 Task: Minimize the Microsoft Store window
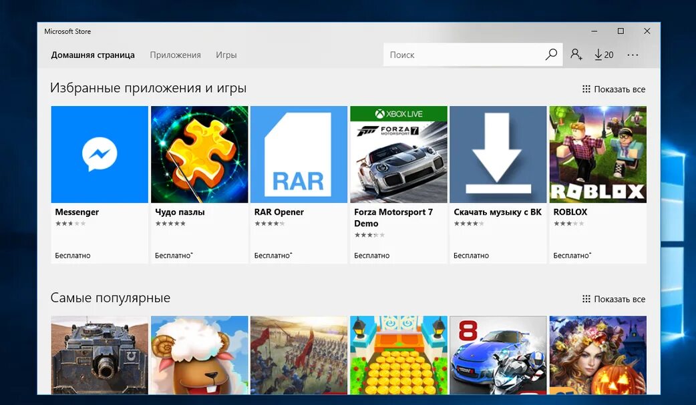tap(594, 31)
